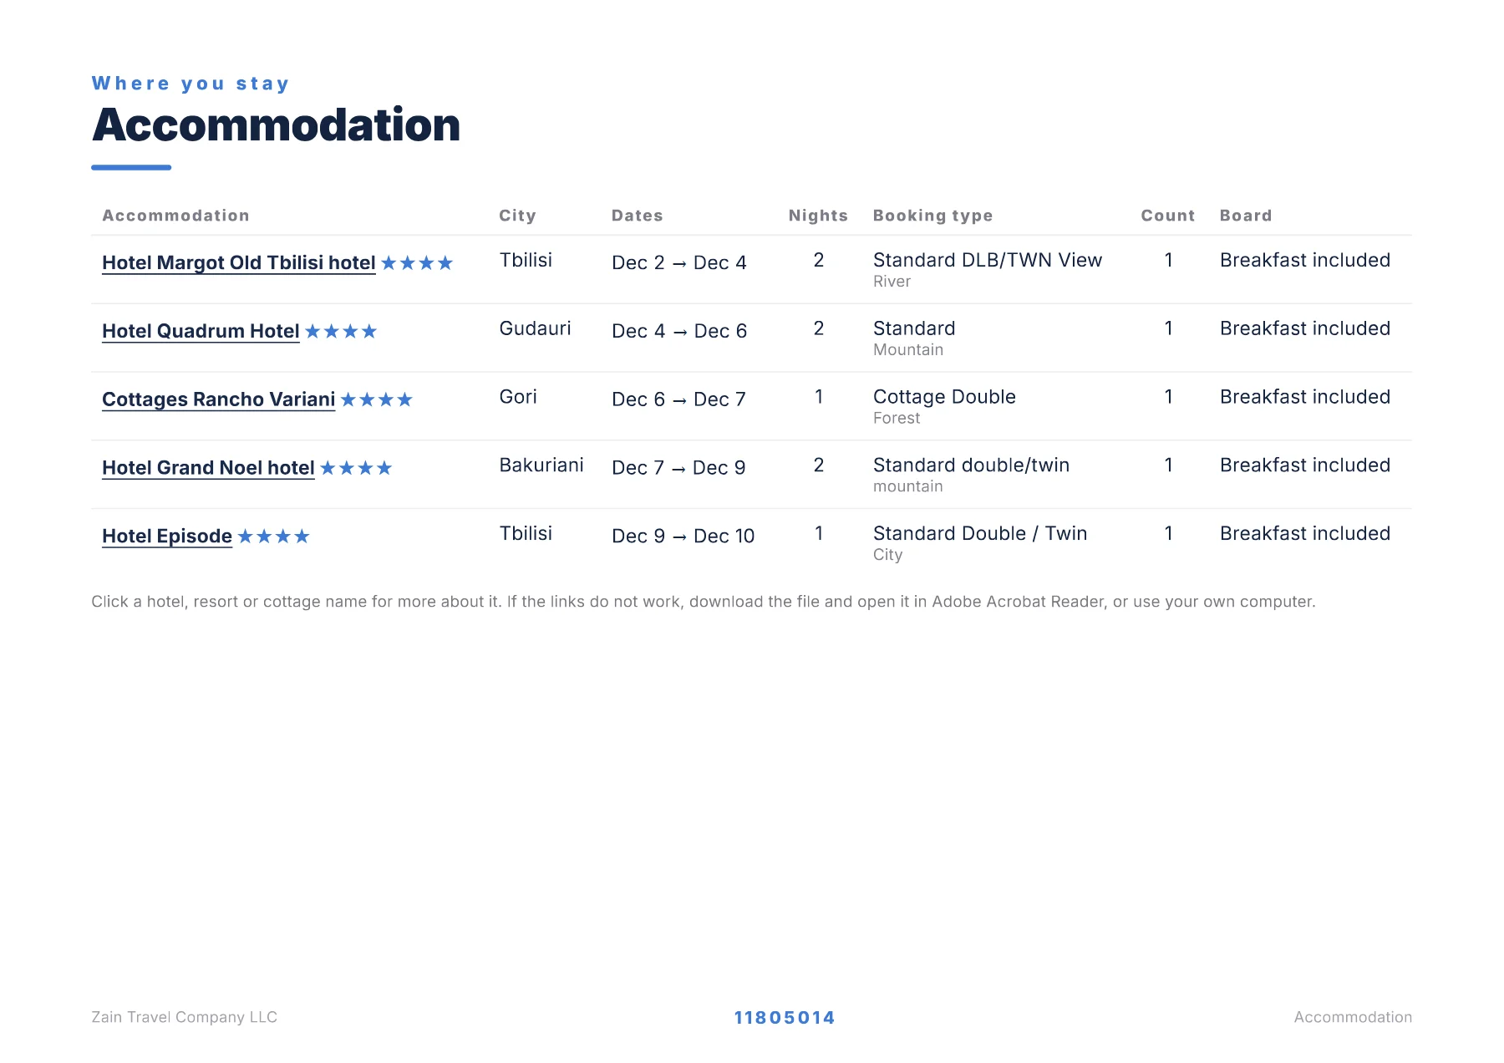
Task: Click the star rating beside Hotel Grand Noel hotel
Action: coord(356,468)
